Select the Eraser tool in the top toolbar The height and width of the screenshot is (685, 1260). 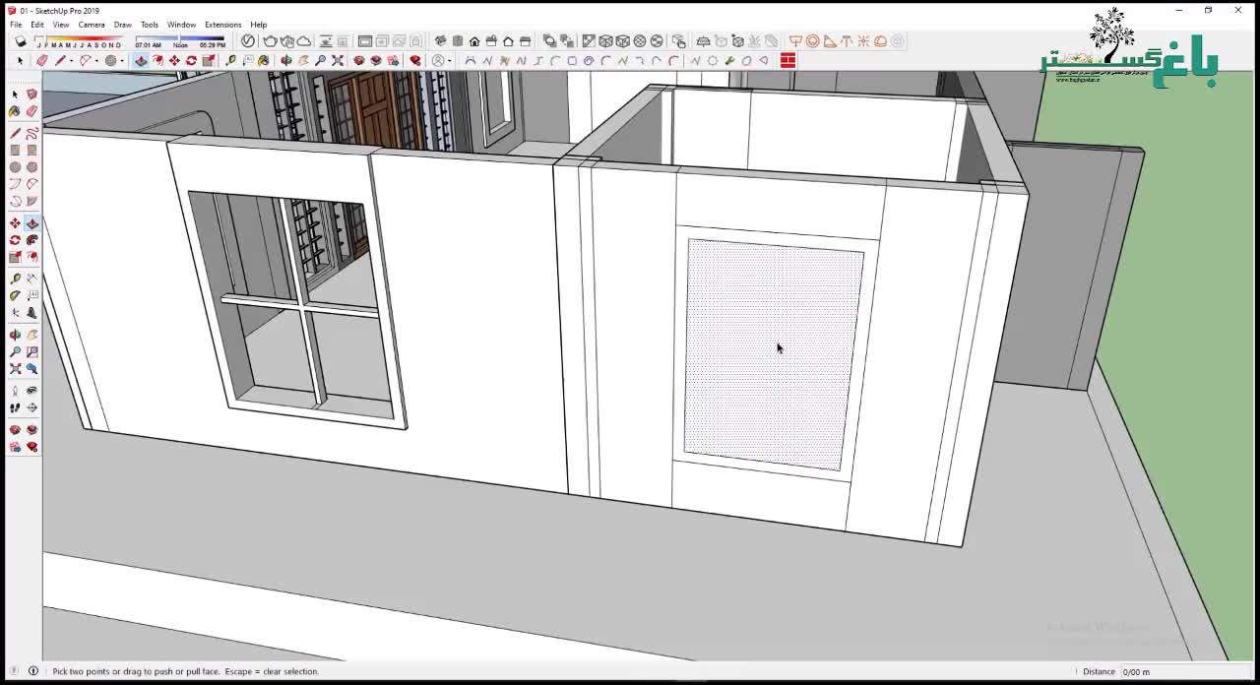click(x=41, y=61)
